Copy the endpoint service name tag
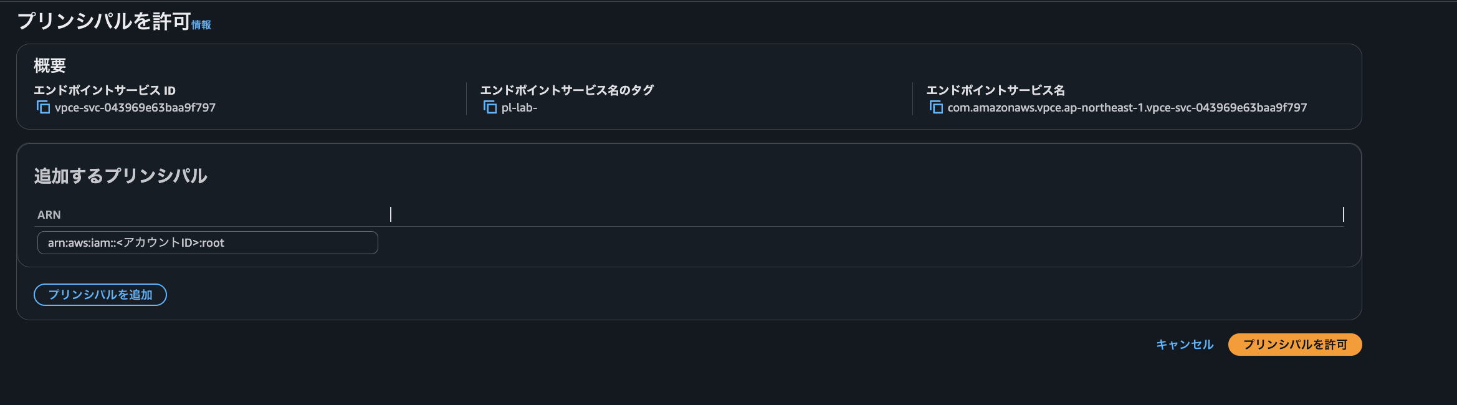The width and height of the screenshot is (1457, 405). 490,107
